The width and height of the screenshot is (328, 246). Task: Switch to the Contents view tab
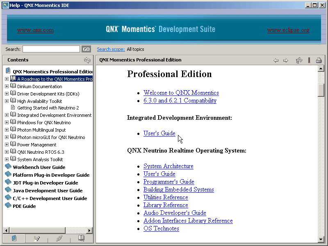[x=14, y=238]
